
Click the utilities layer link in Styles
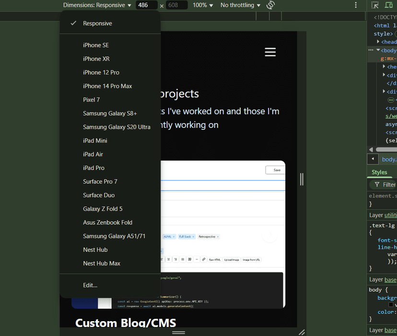391,215
